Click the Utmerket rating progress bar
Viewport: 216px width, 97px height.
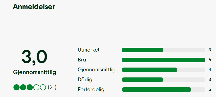(x=163, y=50)
